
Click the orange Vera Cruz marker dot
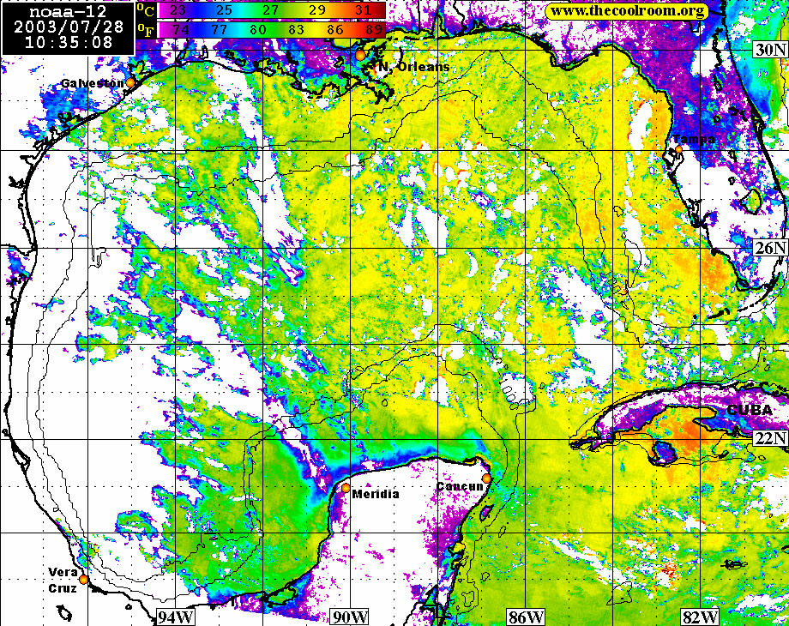click(84, 579)
